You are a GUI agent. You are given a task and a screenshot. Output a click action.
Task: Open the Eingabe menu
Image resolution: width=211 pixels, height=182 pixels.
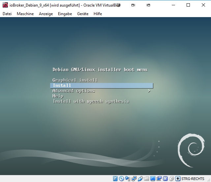[65, 14]
